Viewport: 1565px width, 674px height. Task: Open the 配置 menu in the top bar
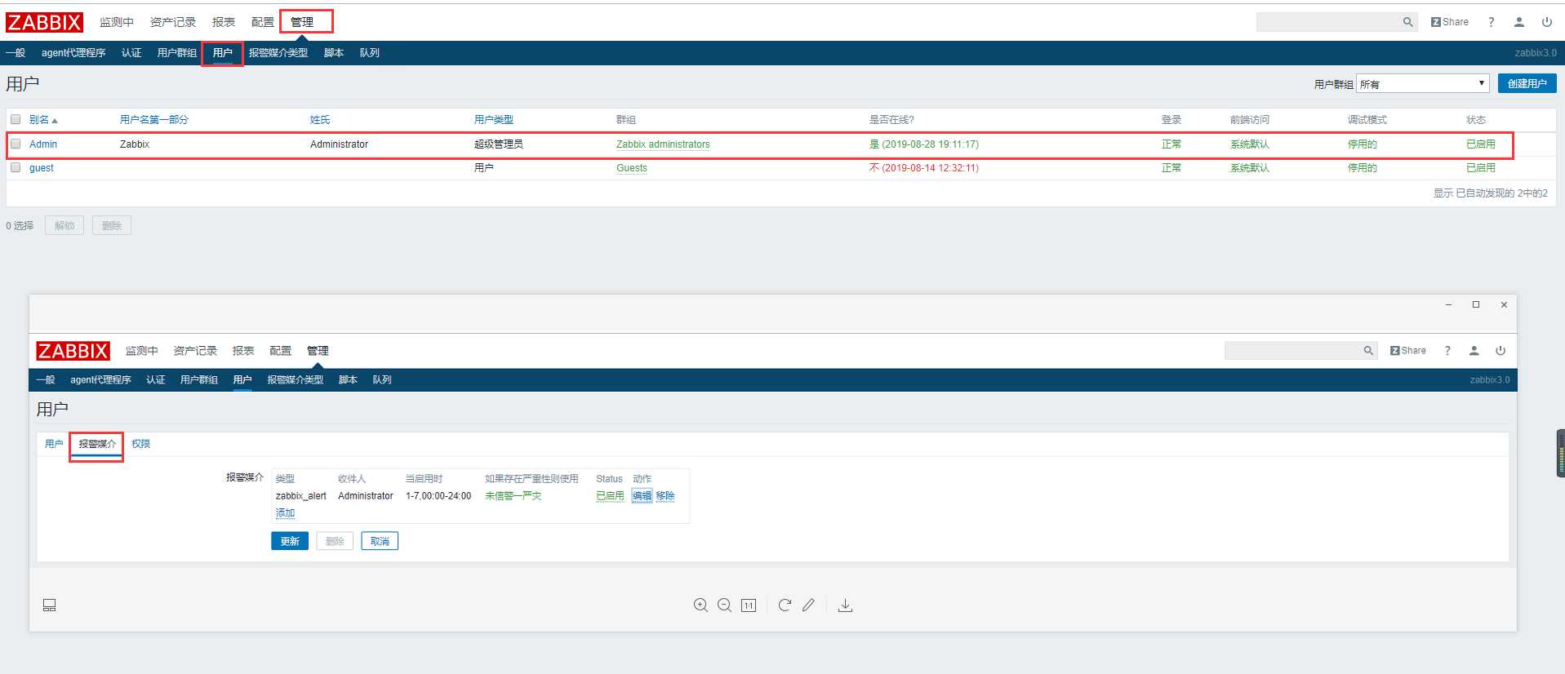[263, 22]
